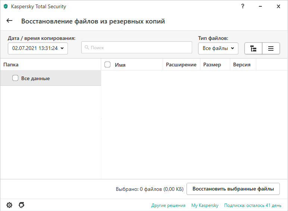Image resolution: width=288 pixels, height=211 pixels.
Task: Switch to list view mode
Action: [271, 48]
